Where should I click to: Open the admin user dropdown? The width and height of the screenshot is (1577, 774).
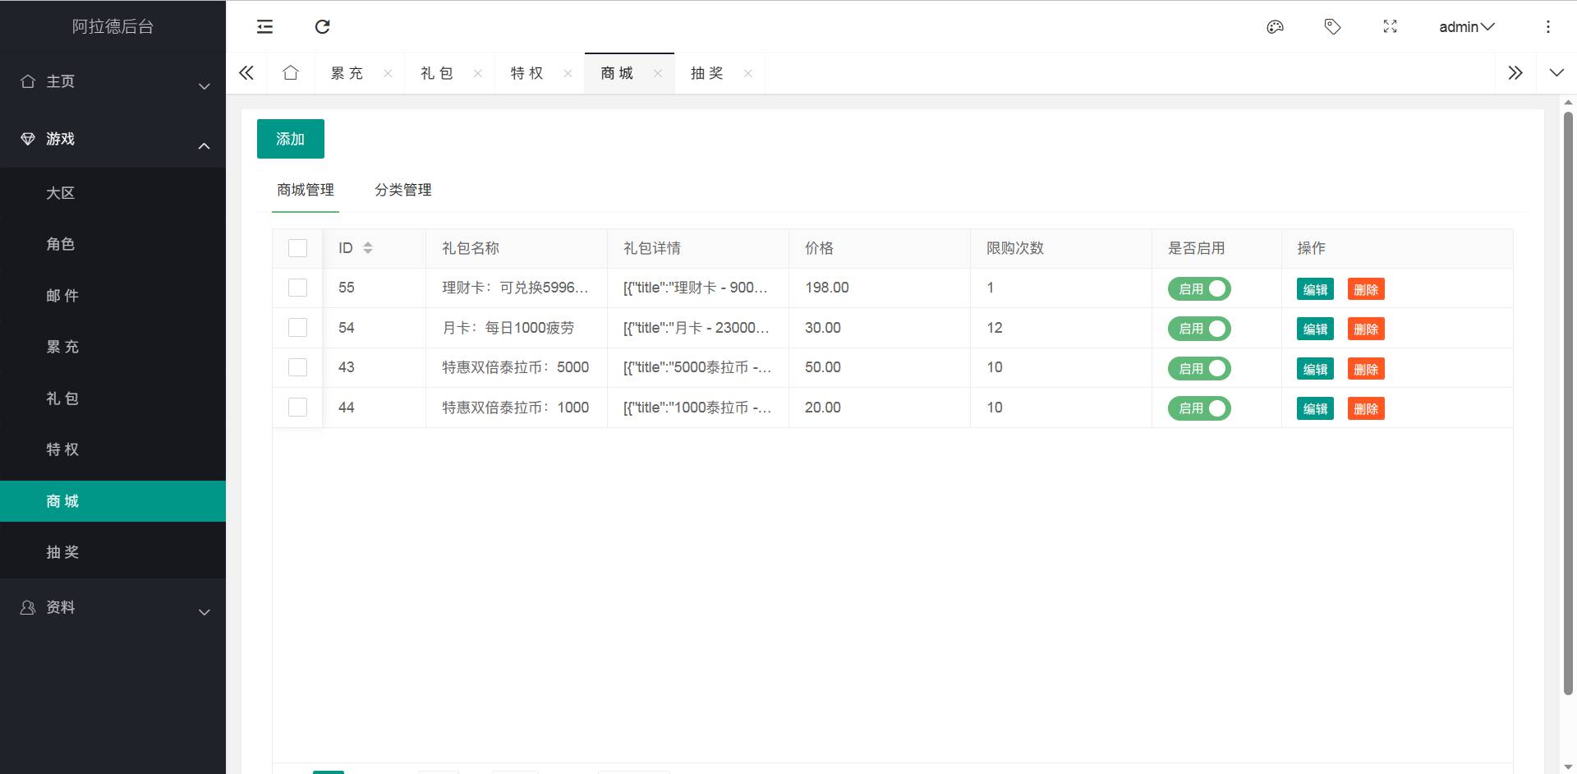1466,27
